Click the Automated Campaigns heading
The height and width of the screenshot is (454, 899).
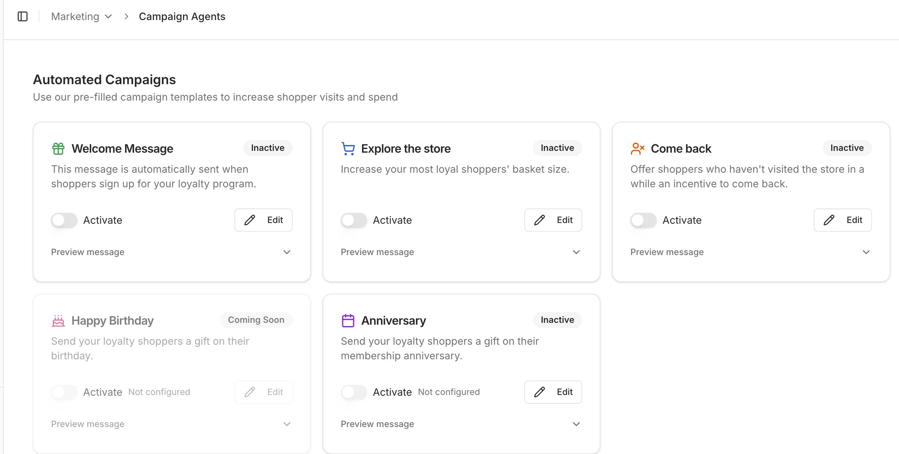click(104, 79)
